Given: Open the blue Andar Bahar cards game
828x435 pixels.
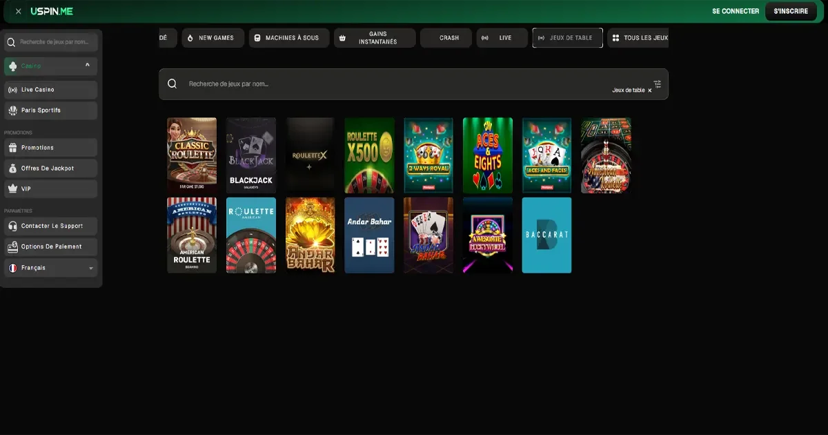Looking at the screenshot, I should (x=370, y=235).
